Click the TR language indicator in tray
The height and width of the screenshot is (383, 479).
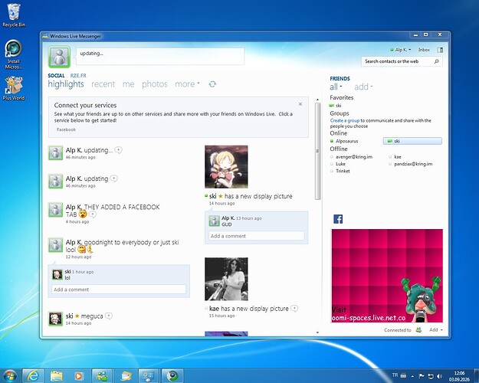point(395,375)
